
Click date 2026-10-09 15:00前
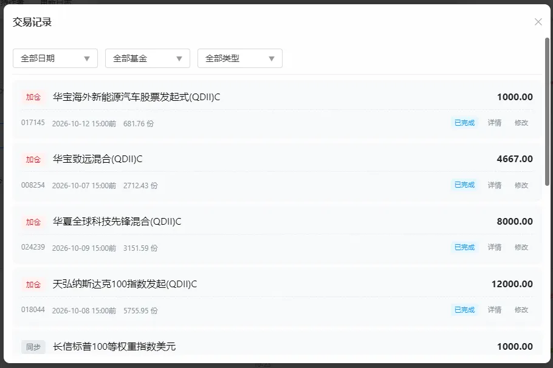click(84, 248)
